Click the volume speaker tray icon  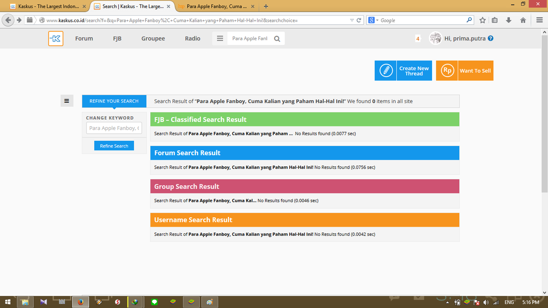click(x=486, y=302)
